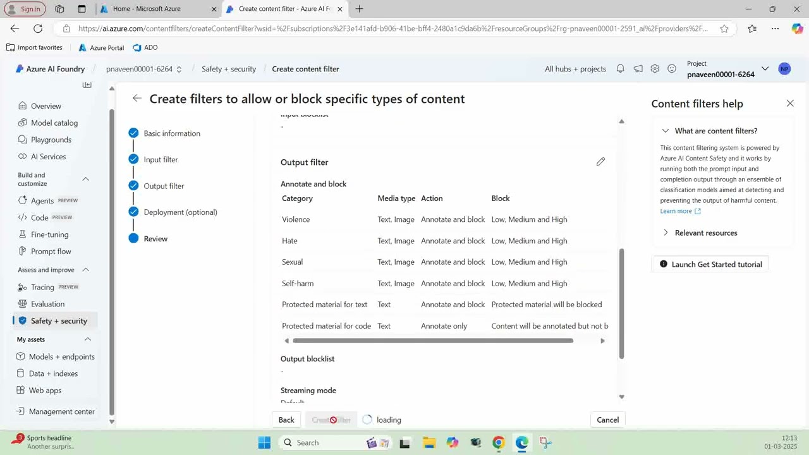Click Protected material for code cell

click(x=326, y=326)
